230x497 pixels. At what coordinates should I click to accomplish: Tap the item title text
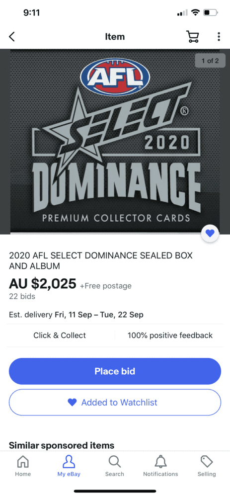(101, 260)
